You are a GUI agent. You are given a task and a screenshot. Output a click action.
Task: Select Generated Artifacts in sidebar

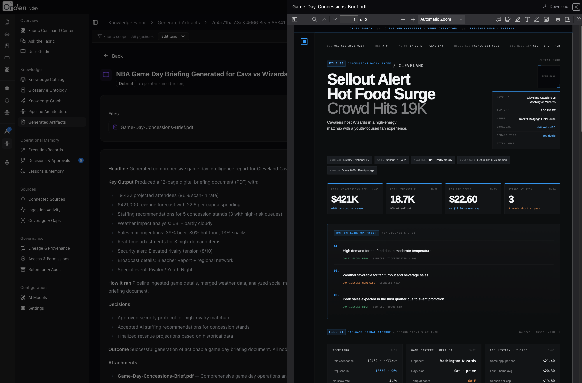tap(52, 122)
